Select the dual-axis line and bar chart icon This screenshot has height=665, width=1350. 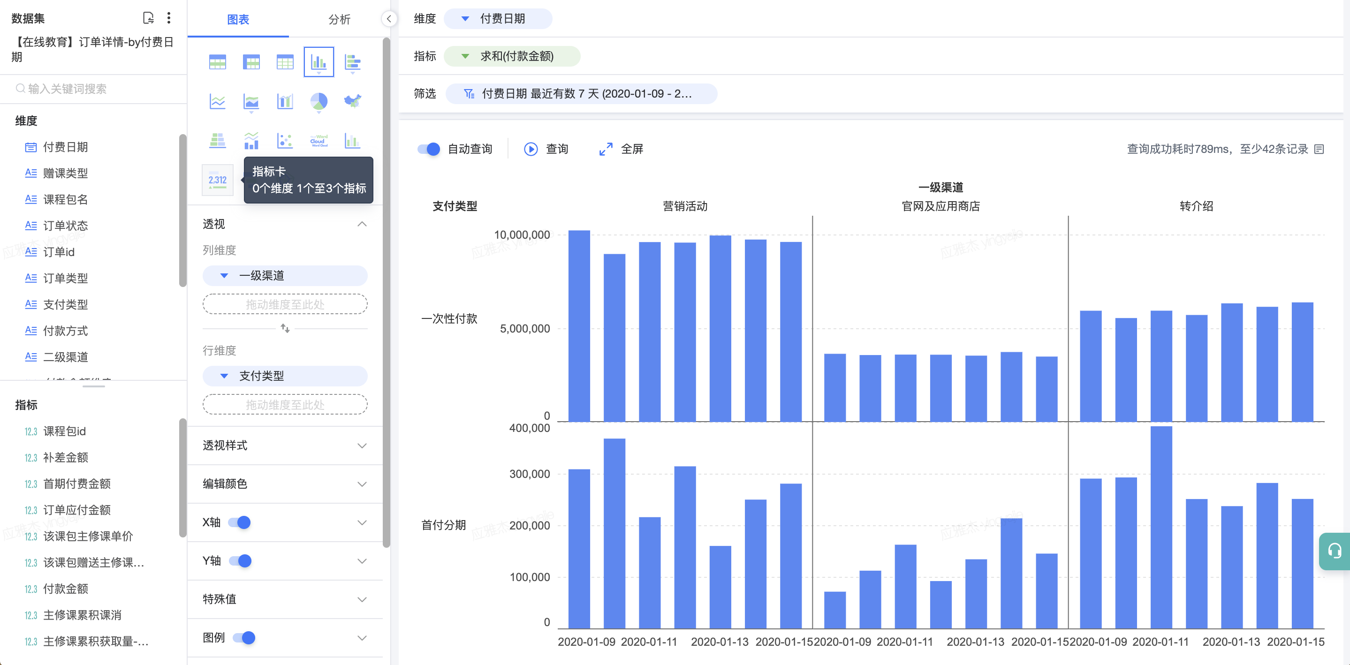(x=251, y=140)
